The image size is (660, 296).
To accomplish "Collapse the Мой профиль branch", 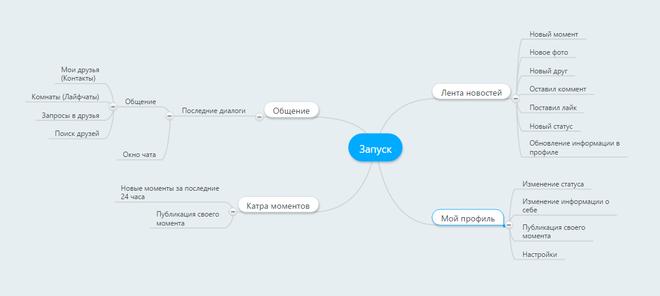I will [509, 225].
